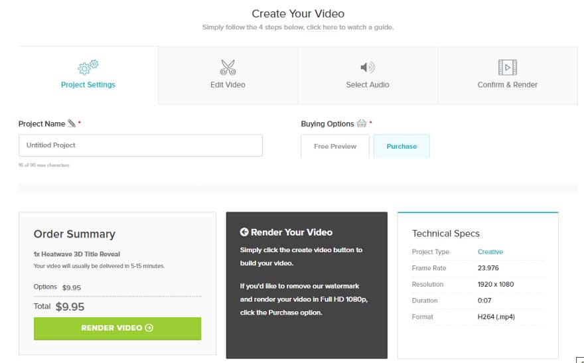
Task: Click the speaker icon above Select Audio
Action: pyautogui.click(x=368, y=68)
